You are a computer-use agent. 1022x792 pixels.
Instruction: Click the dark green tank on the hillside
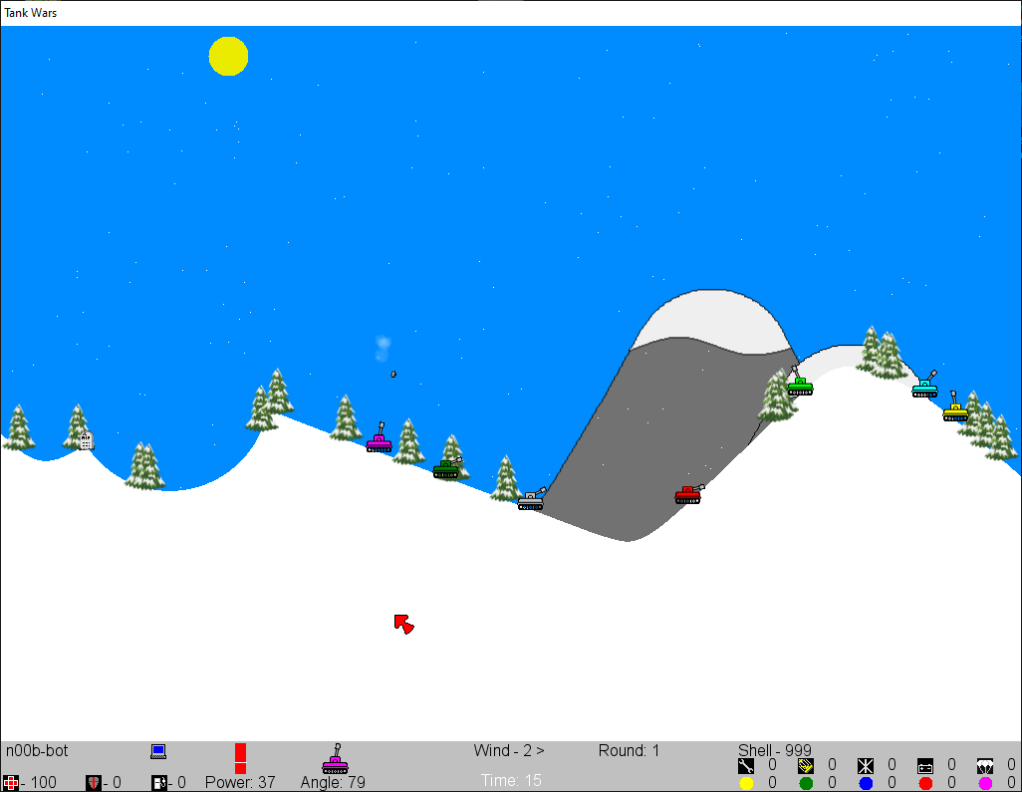[x=446, y=469]
